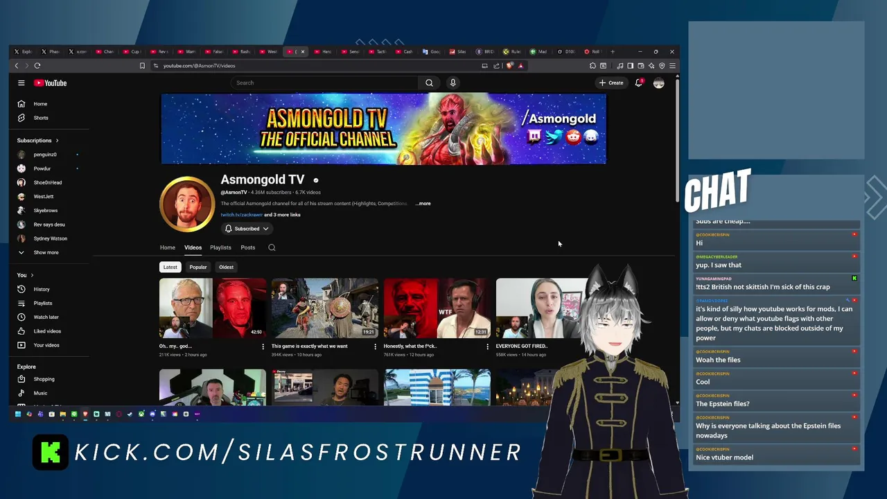Open options menu for 'Honestly, what the f*ck..'
Viewport: 887px width, 499px height.
(487, 347)
